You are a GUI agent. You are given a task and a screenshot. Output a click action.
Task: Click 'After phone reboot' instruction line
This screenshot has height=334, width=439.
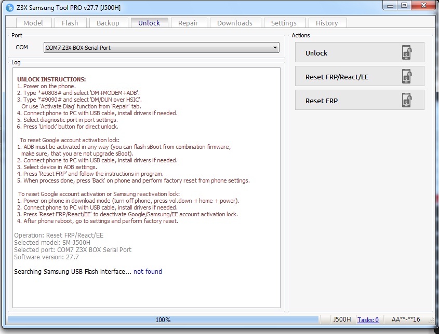[98, 221]
